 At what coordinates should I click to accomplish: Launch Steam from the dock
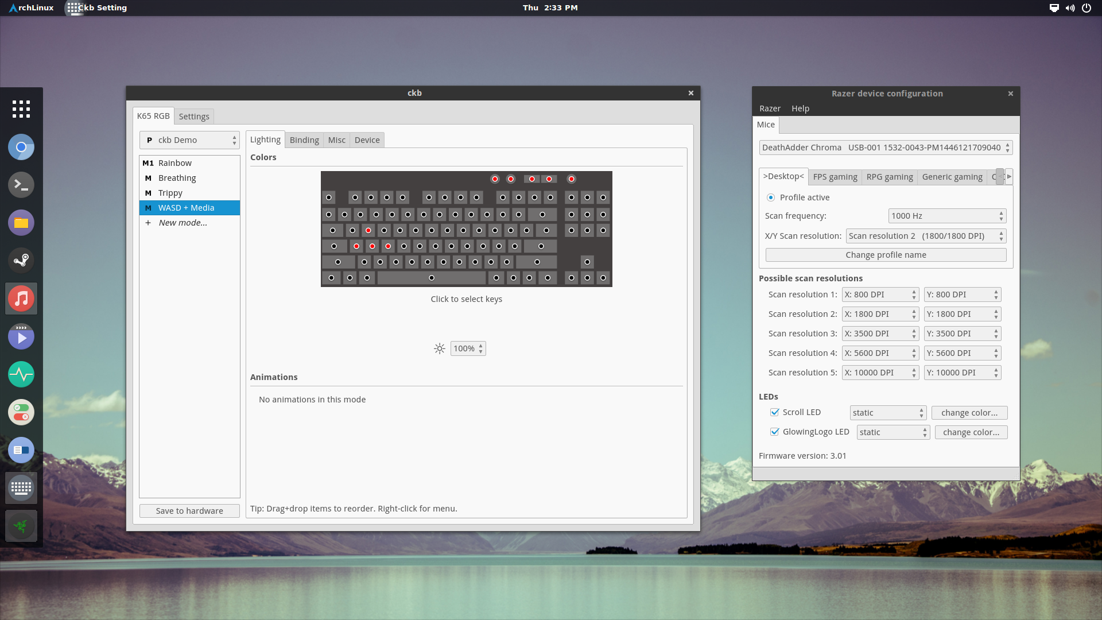pos(21,261)
